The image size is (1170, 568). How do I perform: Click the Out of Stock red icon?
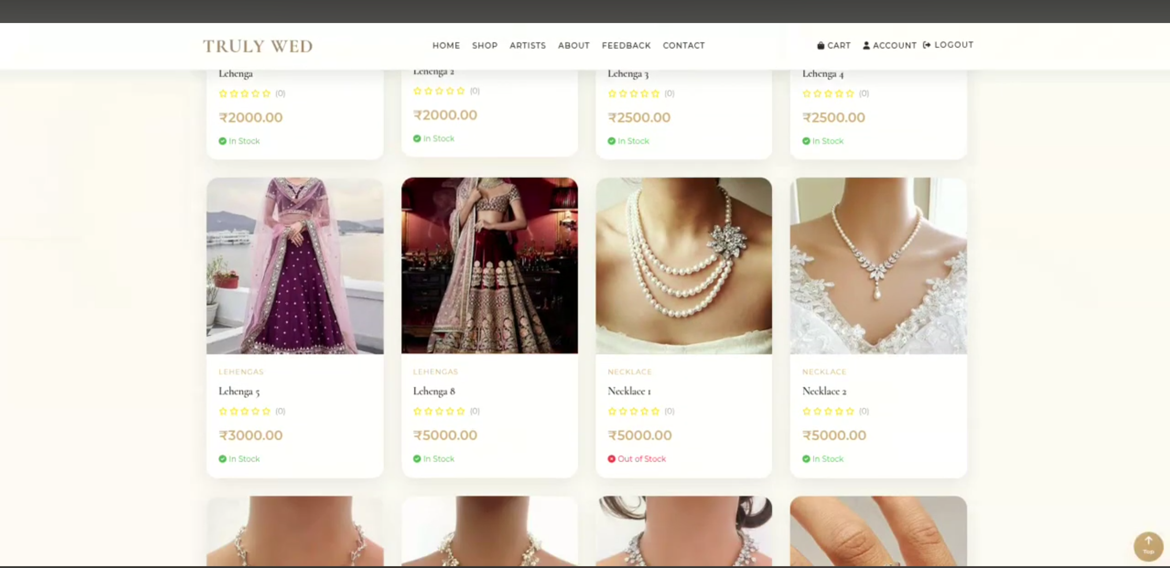point(611,459)
